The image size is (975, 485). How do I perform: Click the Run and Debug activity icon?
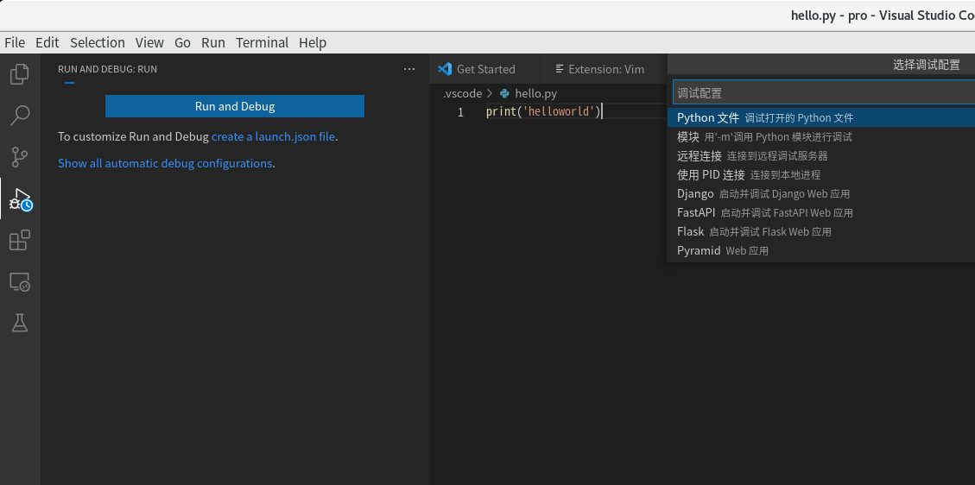coord(21,198)
